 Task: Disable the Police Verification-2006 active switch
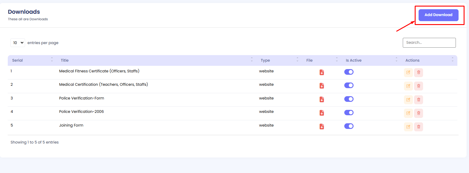349,113
